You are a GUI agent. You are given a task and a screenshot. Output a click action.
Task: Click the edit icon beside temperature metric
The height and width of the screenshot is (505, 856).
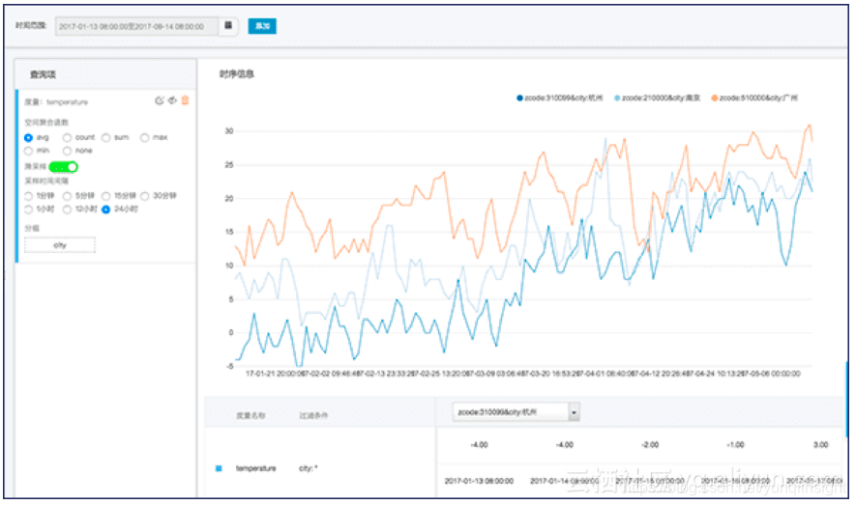pyautogui.click(x=160, y=100)
